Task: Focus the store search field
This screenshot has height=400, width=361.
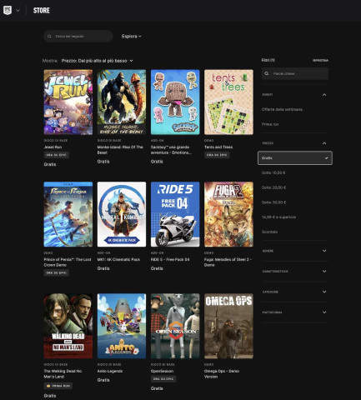Action: (x=78, y=37)
